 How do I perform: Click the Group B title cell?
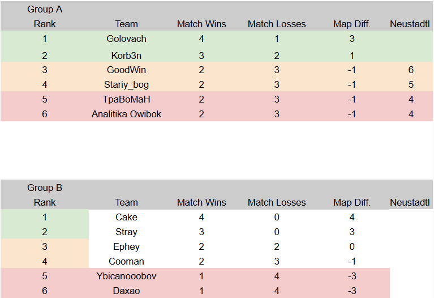pos(45,188)
